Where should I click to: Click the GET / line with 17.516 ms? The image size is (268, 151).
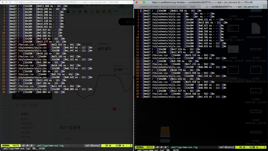click(x=170, y=49)
